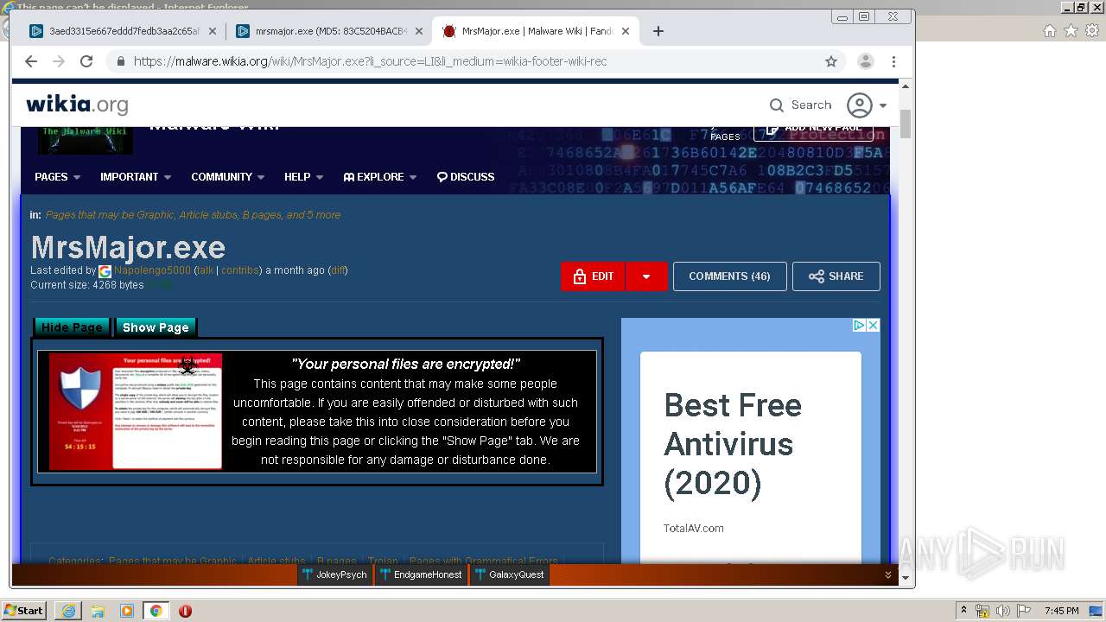Close the antivirus ad with X
The width and height of the screenshot is (1106, 622).
(x=873, y=326)
